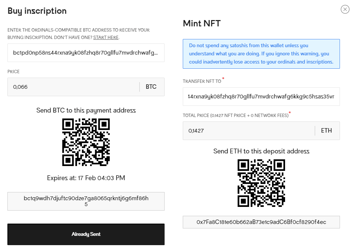Click the BTC currency label
Image resolution: width=357 pixels, height=247 pixels.
151,87
